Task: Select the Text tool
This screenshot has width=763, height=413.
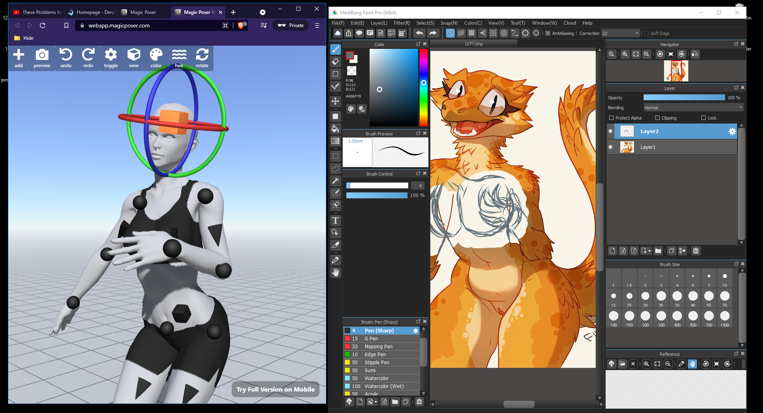Action: coord(336,220)
